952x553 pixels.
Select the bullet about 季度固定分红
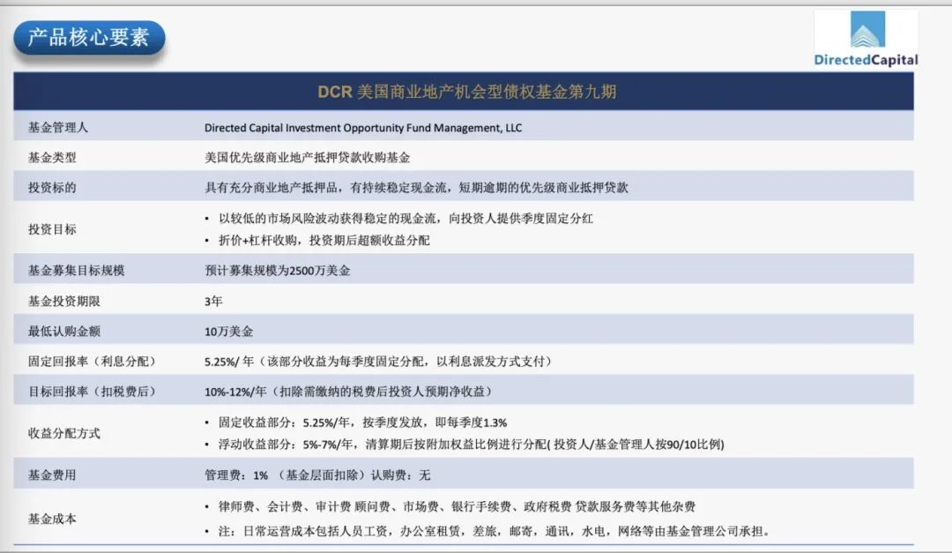click(405, 218)
